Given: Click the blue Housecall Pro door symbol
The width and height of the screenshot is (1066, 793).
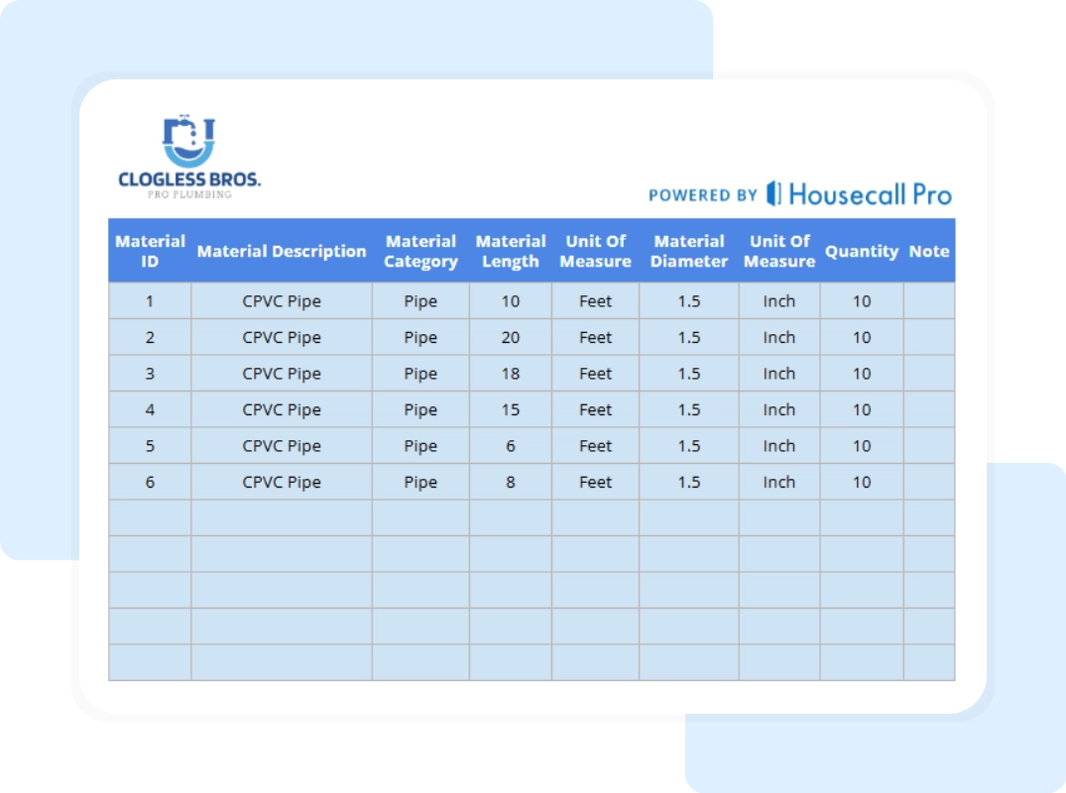Looking at the screenshot, I should point(774,194).
